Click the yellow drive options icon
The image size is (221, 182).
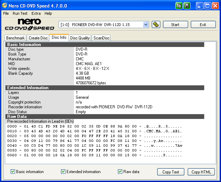tap(156, 25)
